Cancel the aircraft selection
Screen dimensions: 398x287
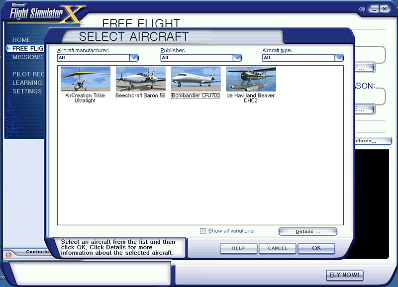coord(278,248)
